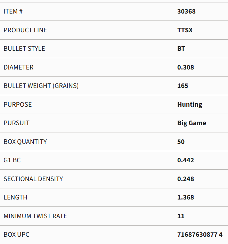This screenshot has width=228, height=244.
Task: Select the 165 grains weight value
Action: pyautogui.click(x=183, y=86)
